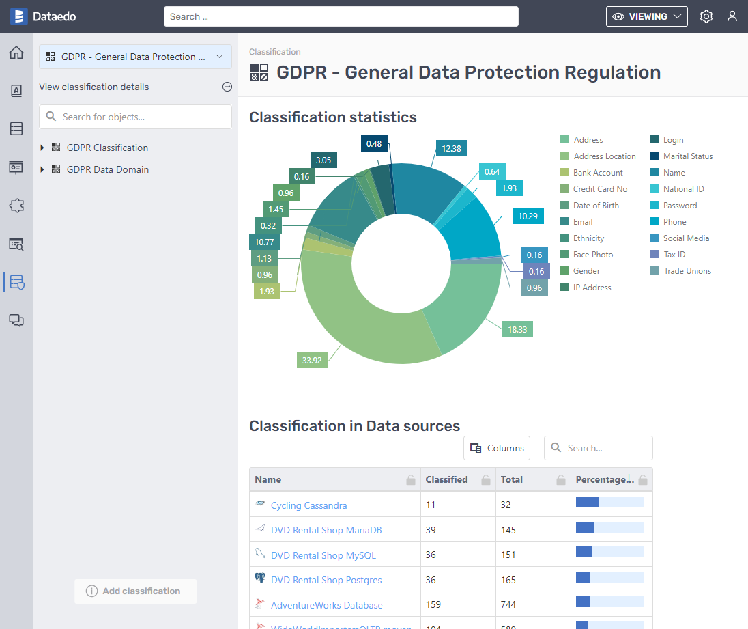748x629 pixels.
Task: Open the Data Catalog sidebar icon
Action: [16, 128]
